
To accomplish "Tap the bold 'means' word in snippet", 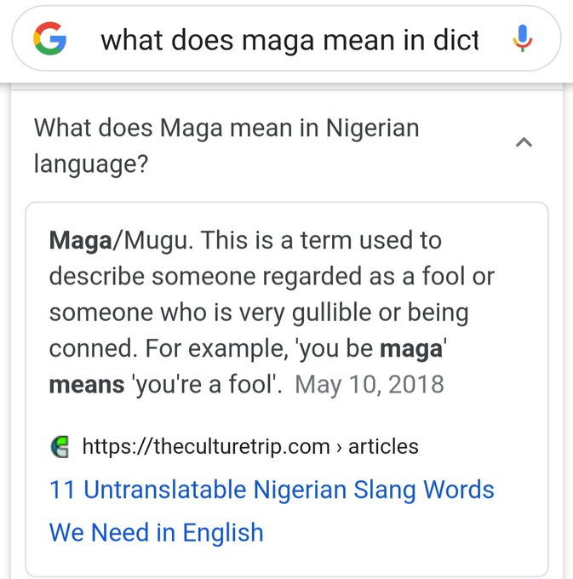I will coord(85,384).
